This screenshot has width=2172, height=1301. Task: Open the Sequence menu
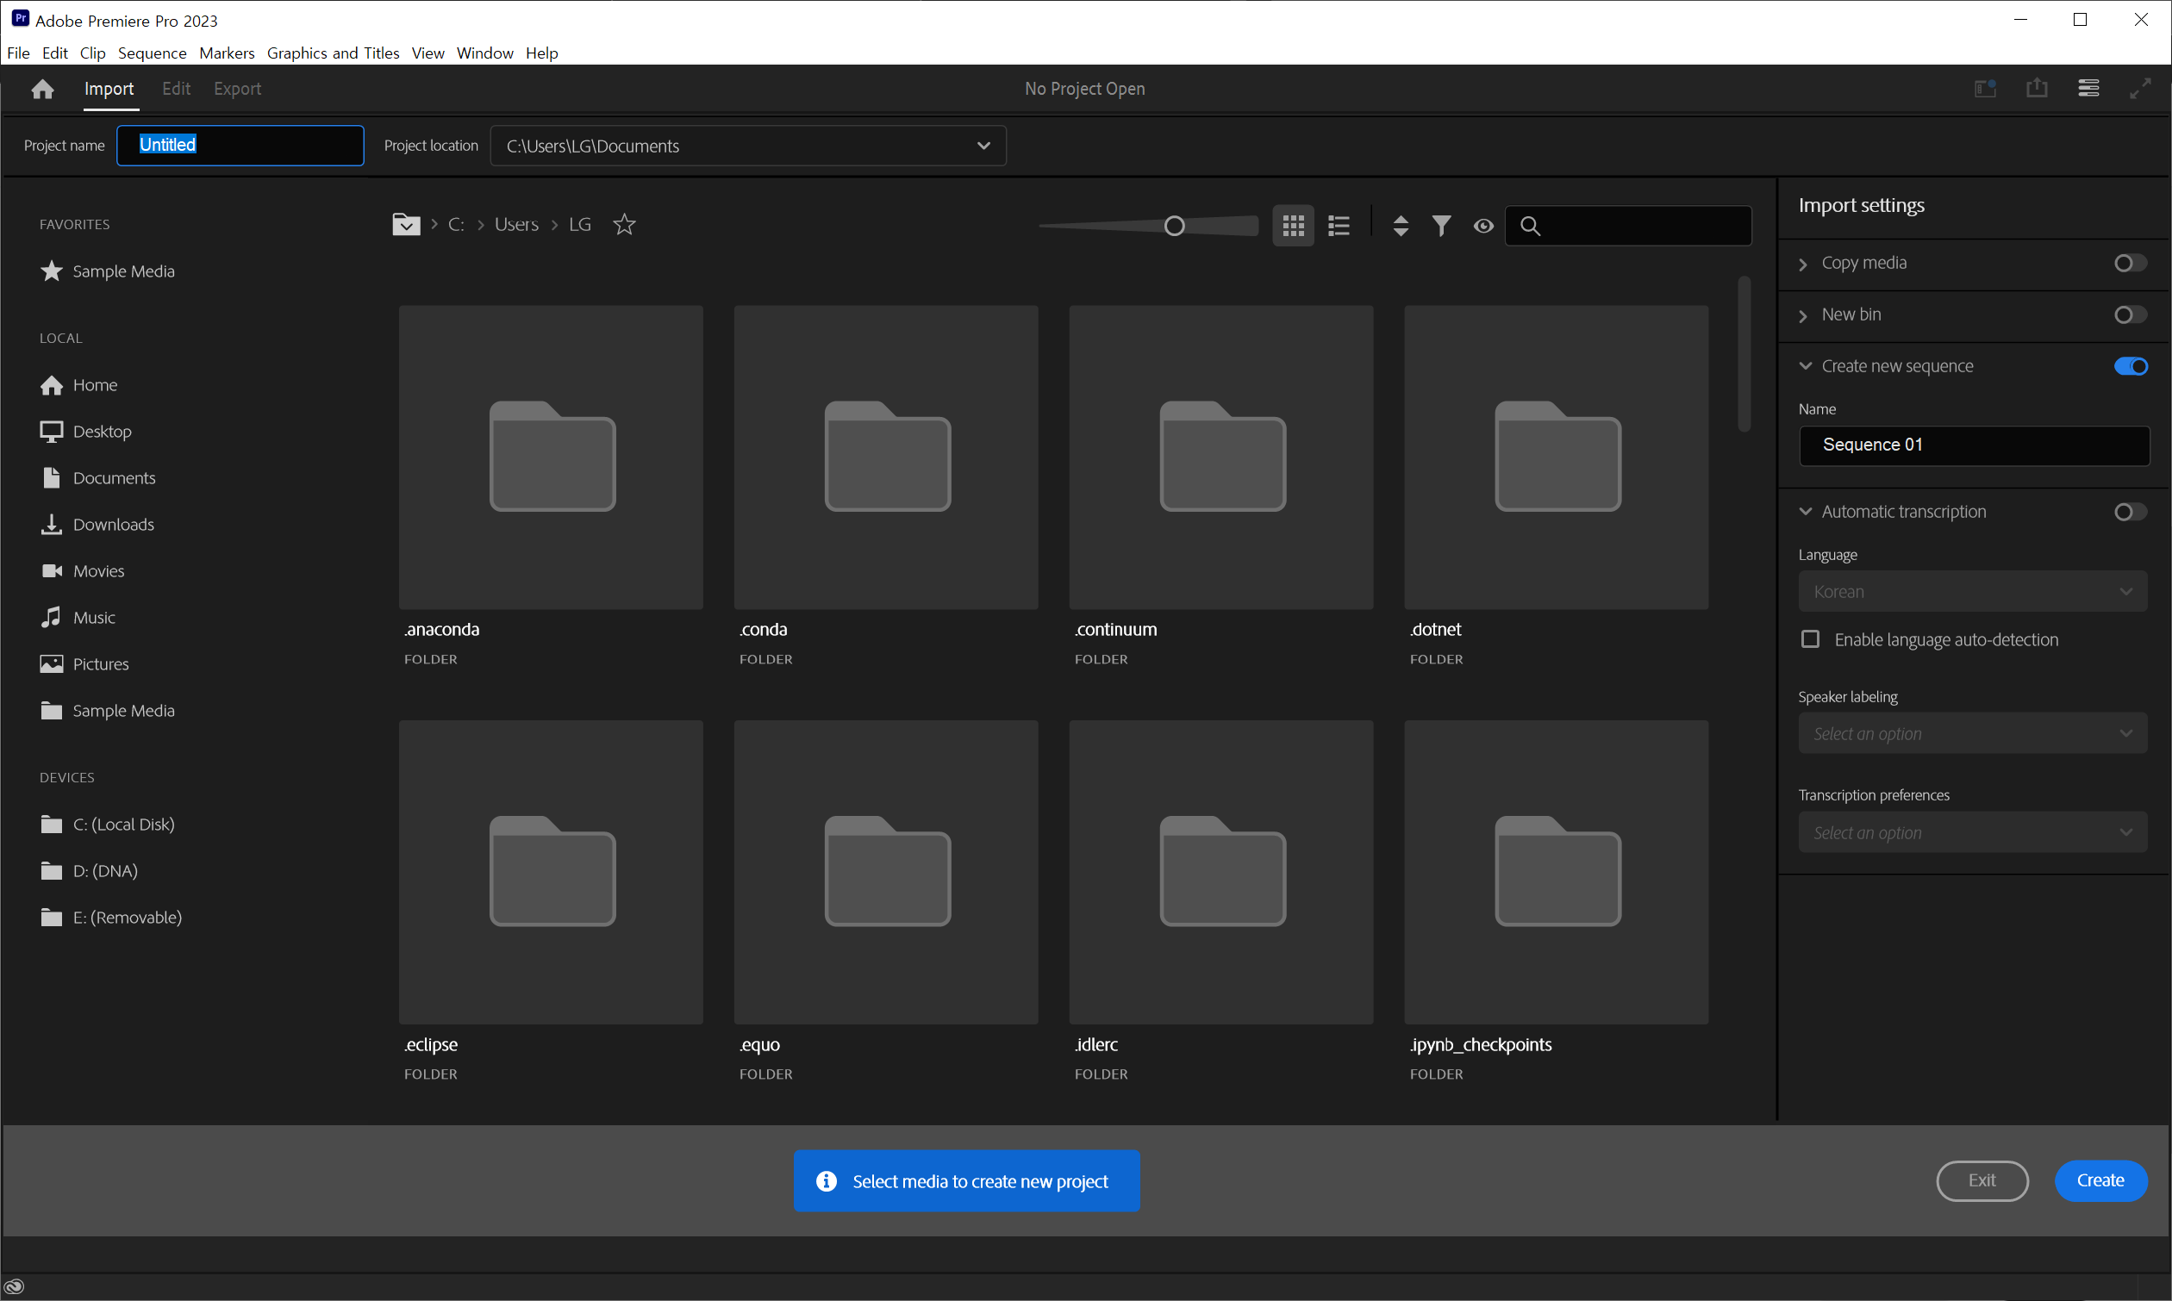152,53
